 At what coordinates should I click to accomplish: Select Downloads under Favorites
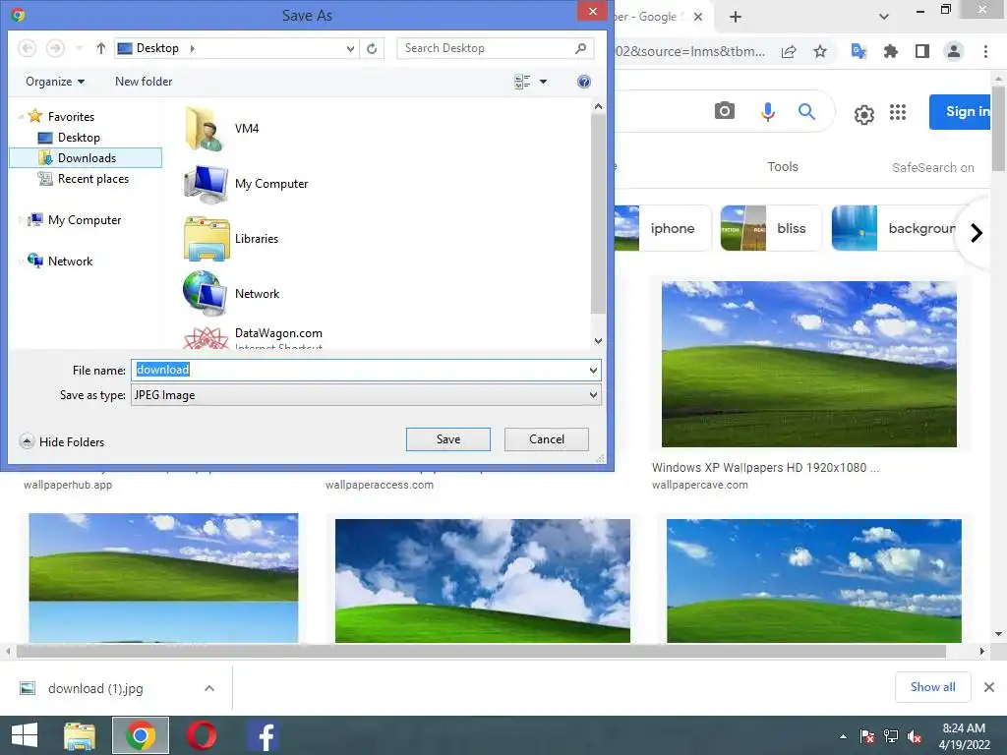(x=87, y=158)
